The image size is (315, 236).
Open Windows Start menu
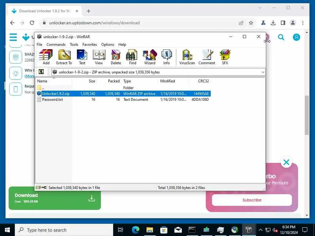[x=7, y=230]
